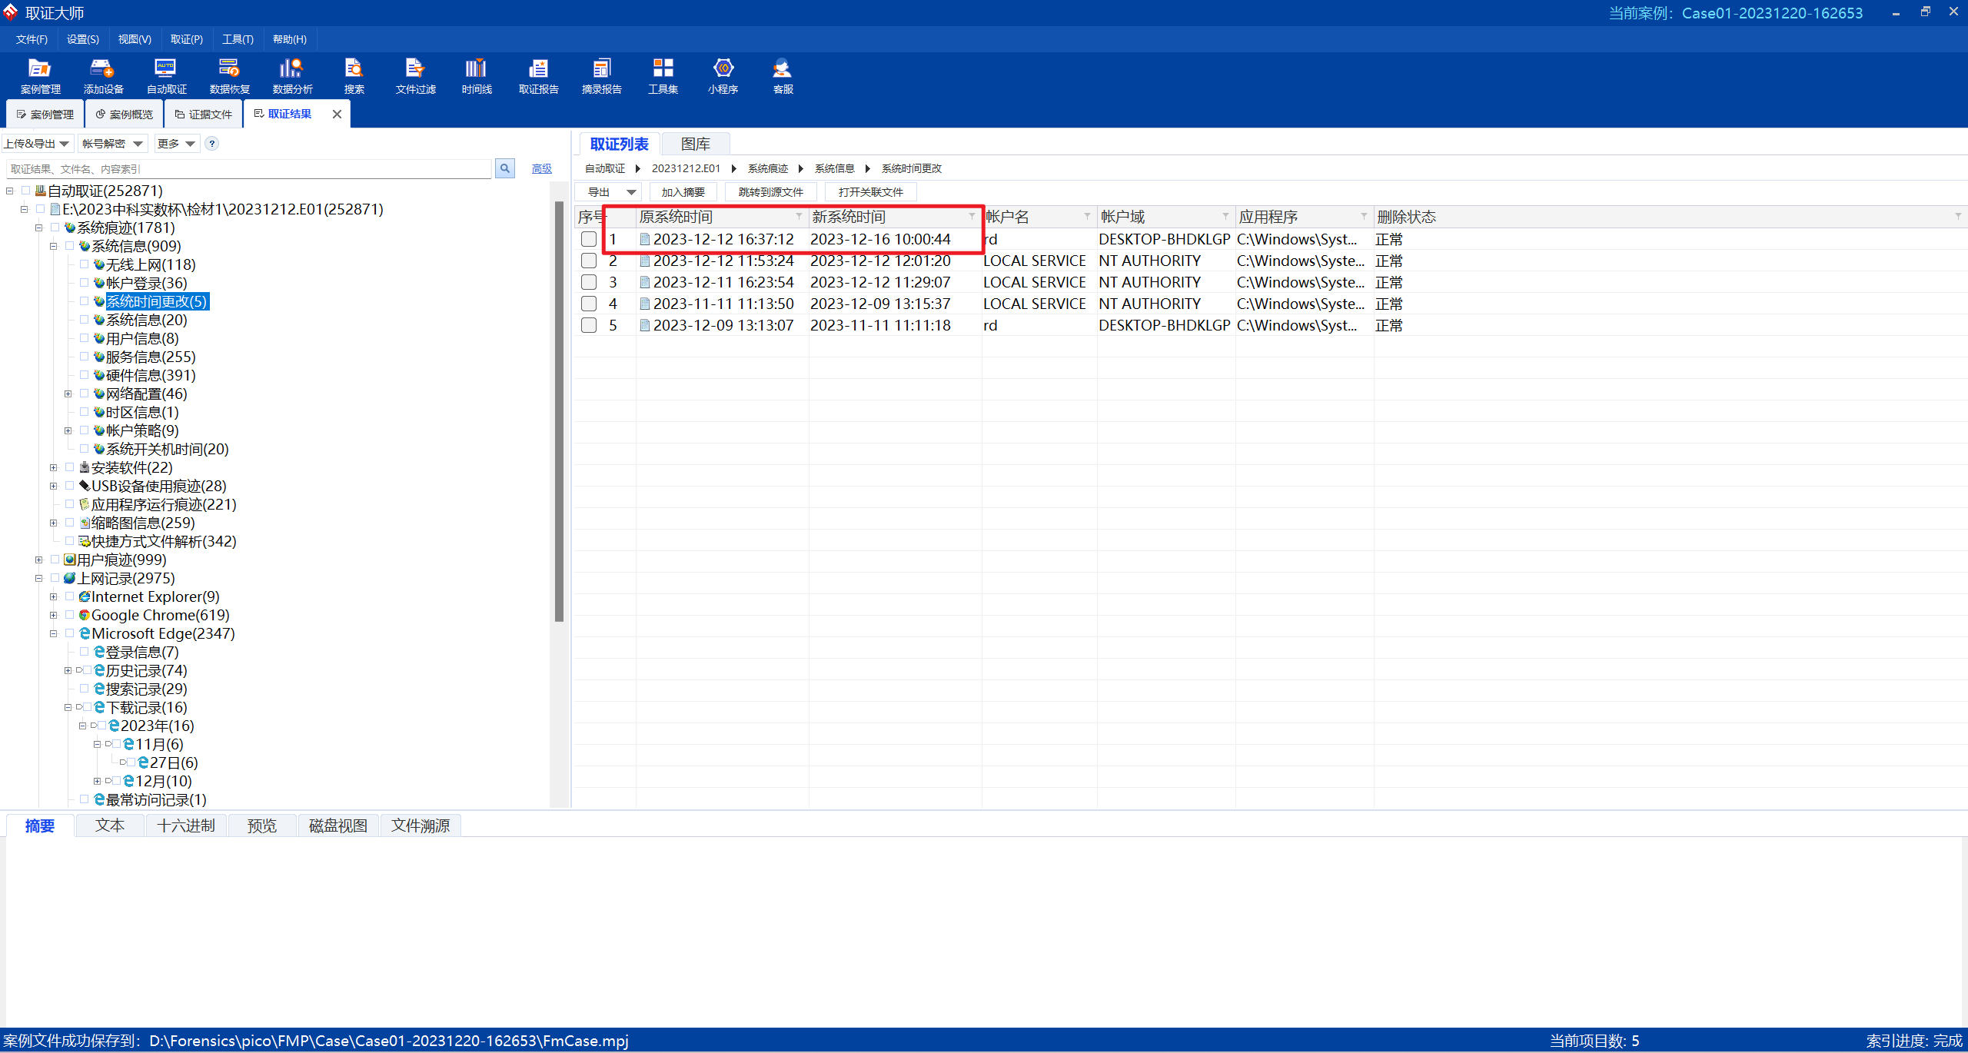Check the 系统痕迹(1781) tree checkbox

[55, 228]
